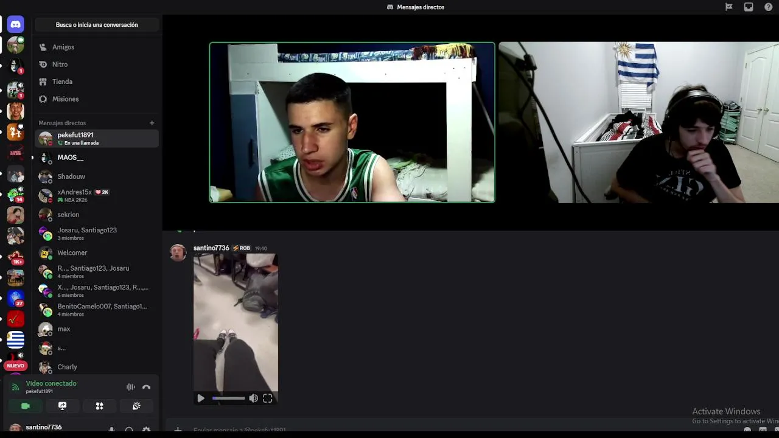Play the attached video in chat
The width and height of the screenshot is (779, 438).
pos(201,398)
